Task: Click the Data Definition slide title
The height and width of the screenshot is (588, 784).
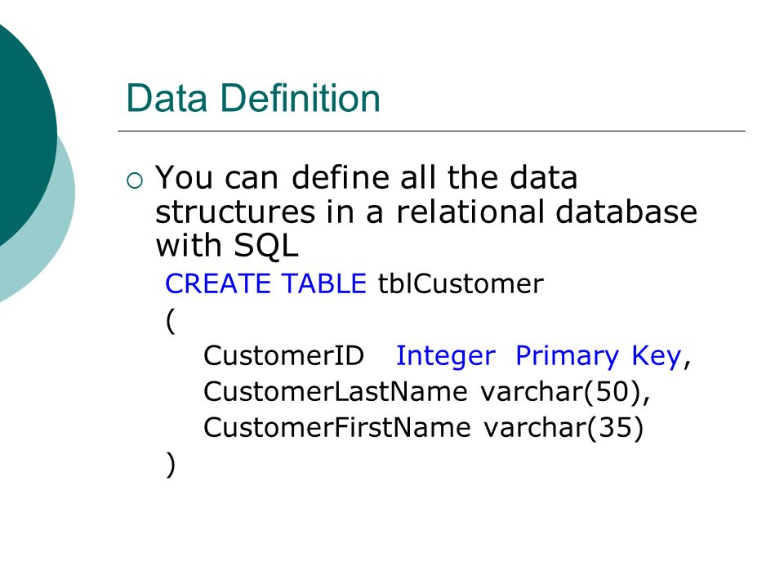Action: pyautogui.click(x=253, y=98)
